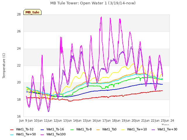This screenshot has width=187, height=140.
Task: Click the y-axis value 20
Action: (x=19, y=83)
